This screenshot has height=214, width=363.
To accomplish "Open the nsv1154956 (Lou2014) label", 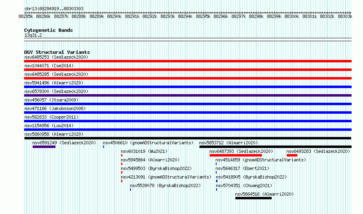I will (x=49, y=126).
